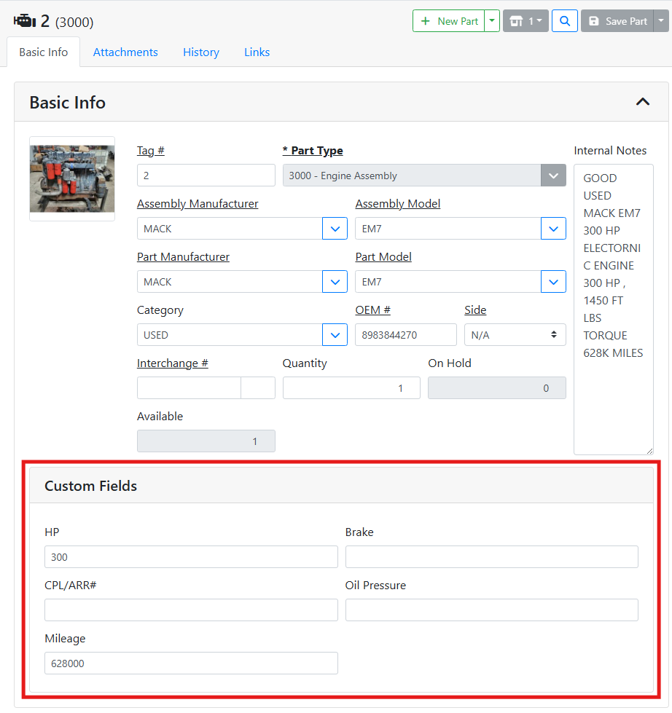This screenshot has height=713, width=672.
Task: Open the store location dropdown
Action: click(x=526, y=21)
